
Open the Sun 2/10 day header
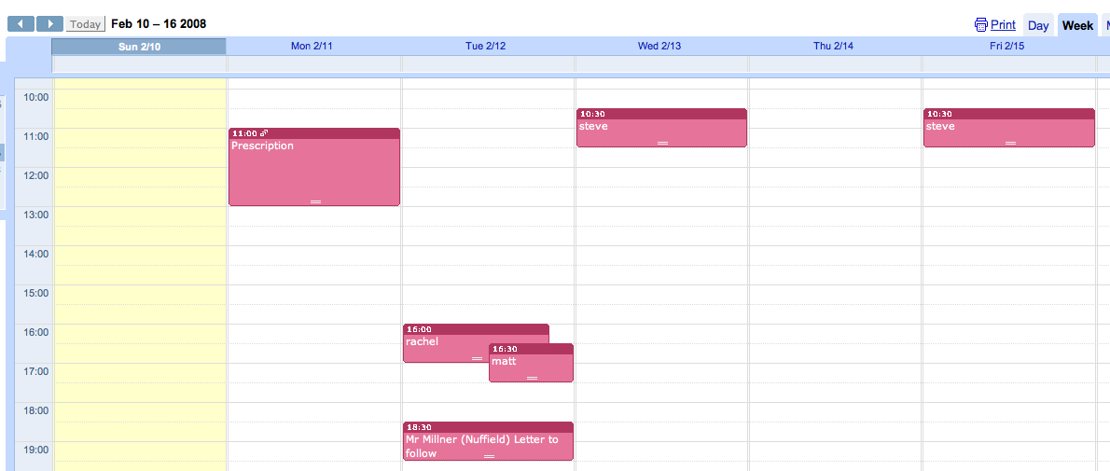click(139, 46)
